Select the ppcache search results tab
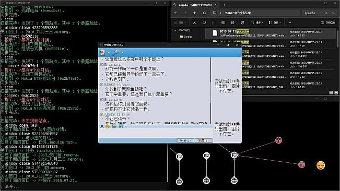Image resolution: width=340 pixels, height=191 pixels. coord(195,5)
